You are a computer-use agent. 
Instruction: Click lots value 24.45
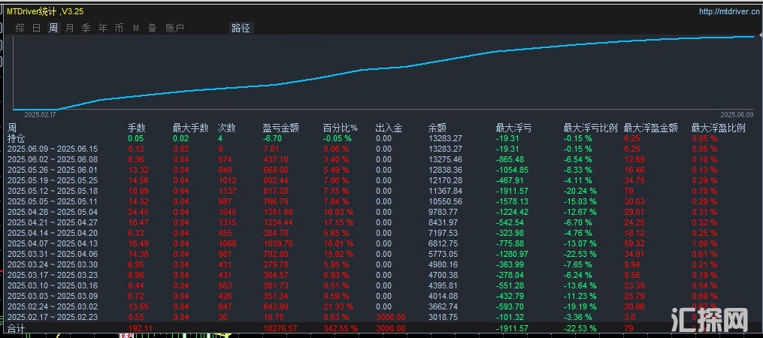[138, 212]
